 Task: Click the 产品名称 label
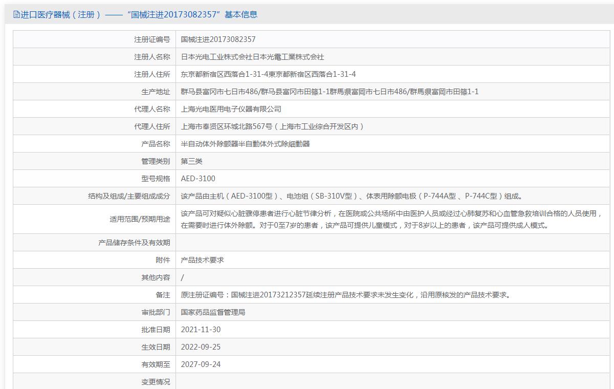(x=156, y=144)
